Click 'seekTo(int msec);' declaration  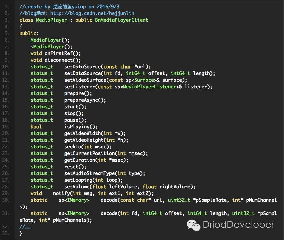tap(88, 147)
